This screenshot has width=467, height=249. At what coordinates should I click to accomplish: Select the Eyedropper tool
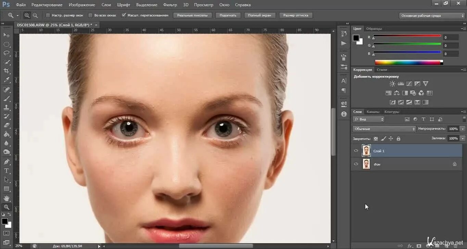[7, 80]
